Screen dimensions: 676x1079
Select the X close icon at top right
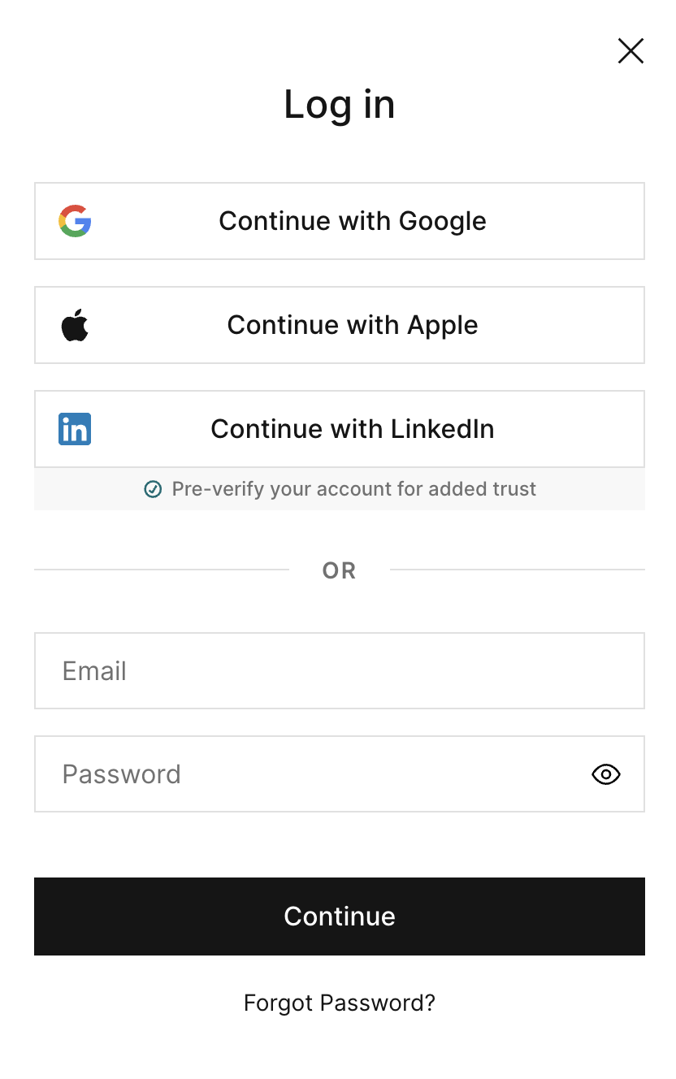click(630, 50)
